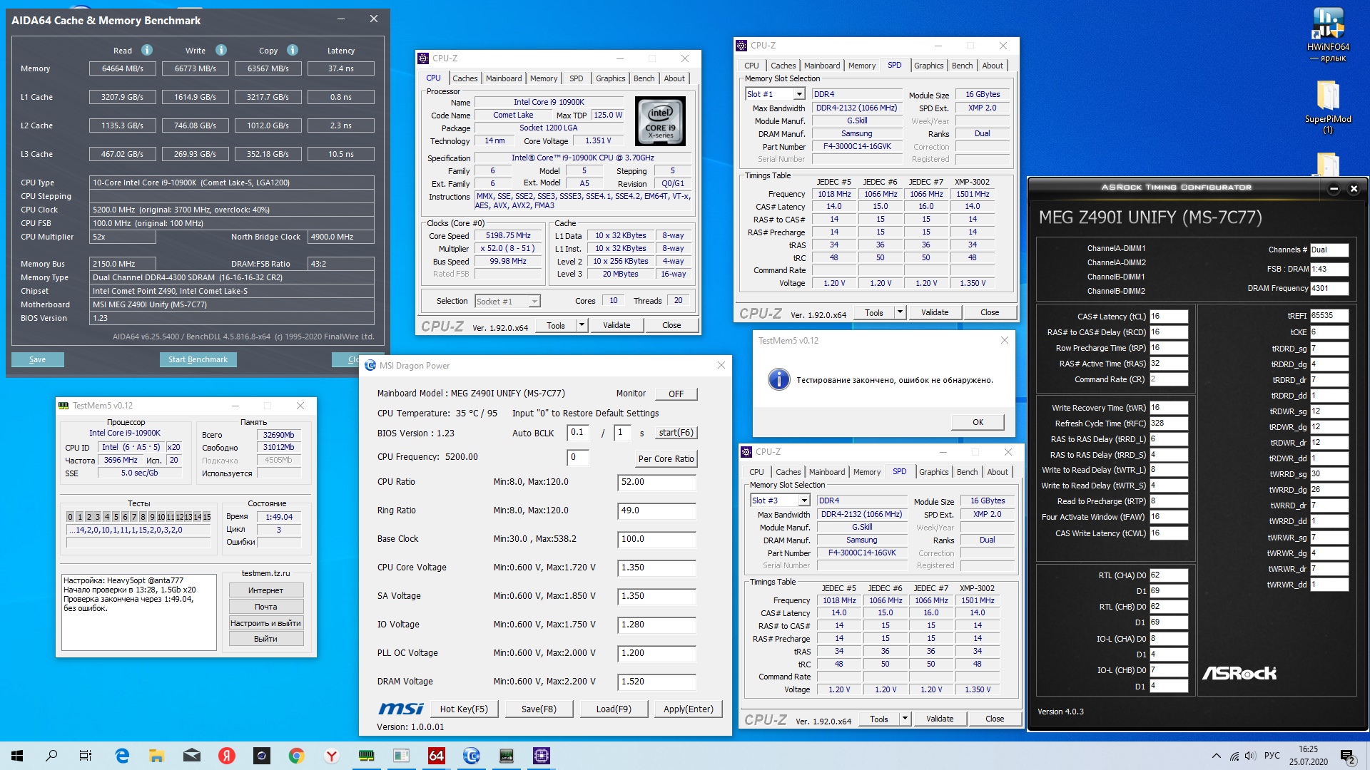Open Yandex Browser from the taskbar
Image resolution: width=1370 pixels, height=770 pixels.
(x=332, y=756)
